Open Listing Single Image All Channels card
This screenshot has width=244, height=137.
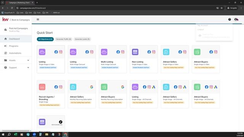(144, 94)
